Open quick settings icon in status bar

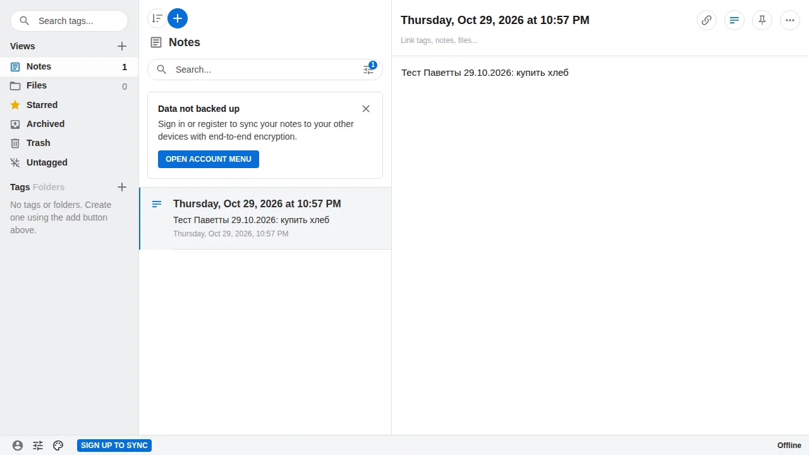tap(38, 446)
